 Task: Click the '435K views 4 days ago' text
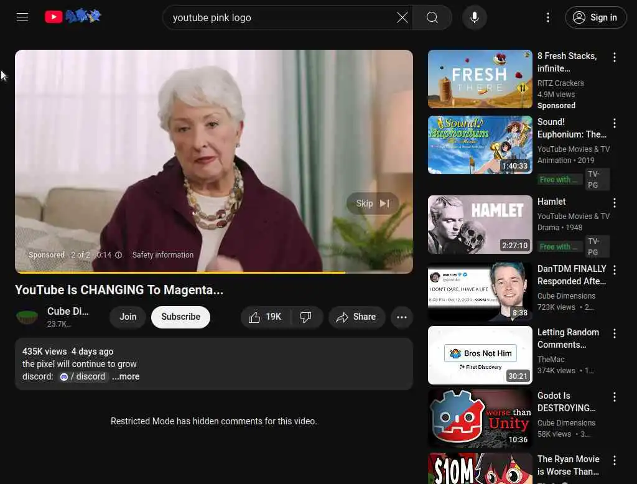(68, 351)
